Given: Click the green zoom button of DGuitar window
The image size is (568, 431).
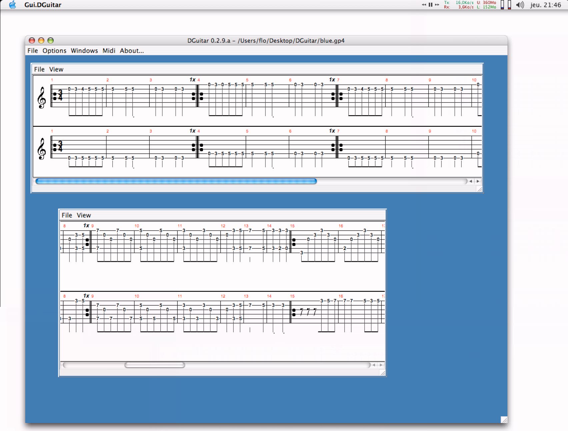Looking at the screenshot, I should click(51, 40).
